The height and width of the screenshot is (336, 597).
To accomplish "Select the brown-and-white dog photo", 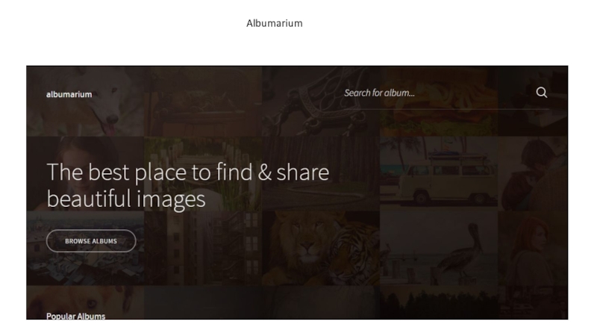I will pyautogui.click(x=85, y=302).
